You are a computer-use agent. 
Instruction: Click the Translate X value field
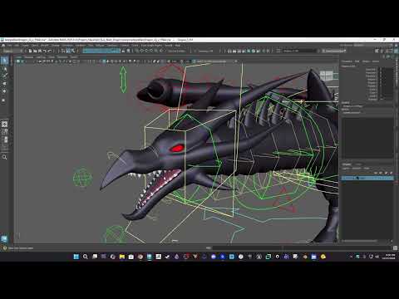(387, 69)
